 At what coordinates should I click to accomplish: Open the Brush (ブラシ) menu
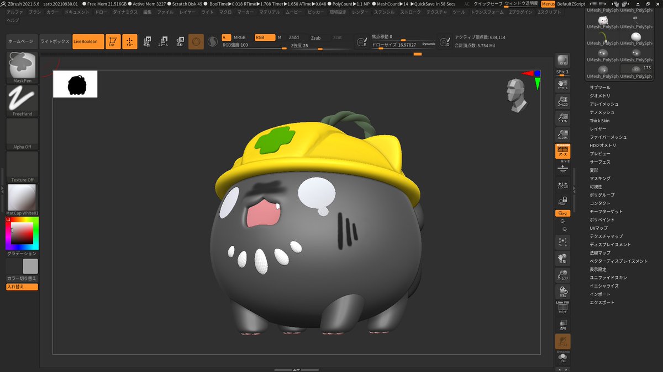(35, 12)
